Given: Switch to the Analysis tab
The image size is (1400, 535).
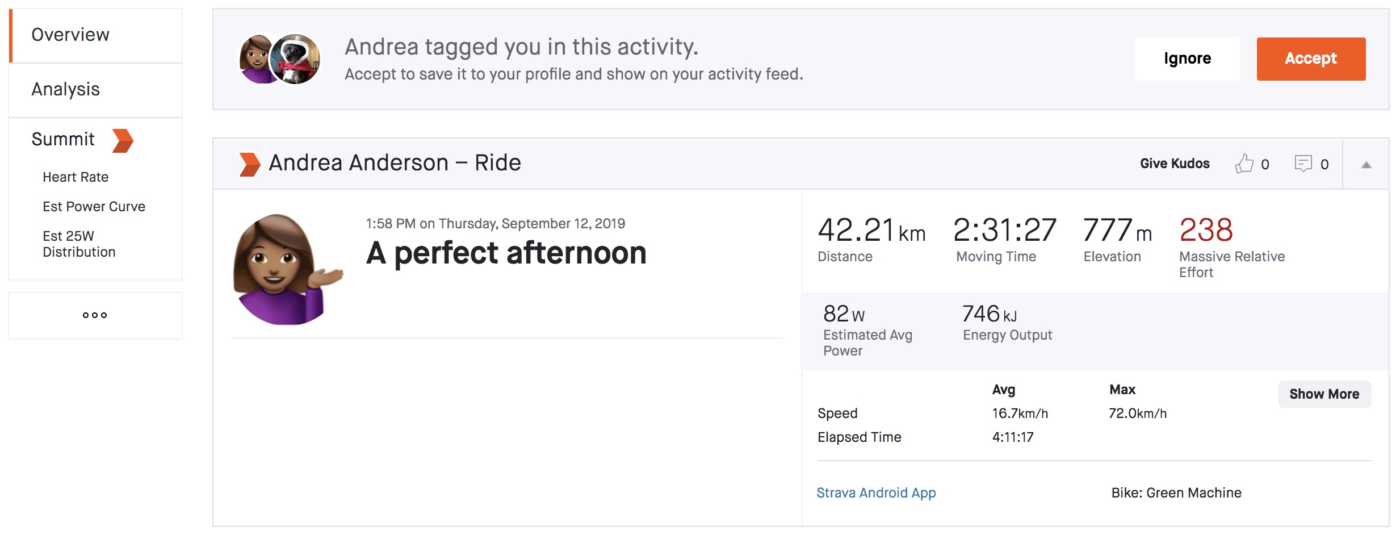Looking at the screenshot, I should coord(65,89).
